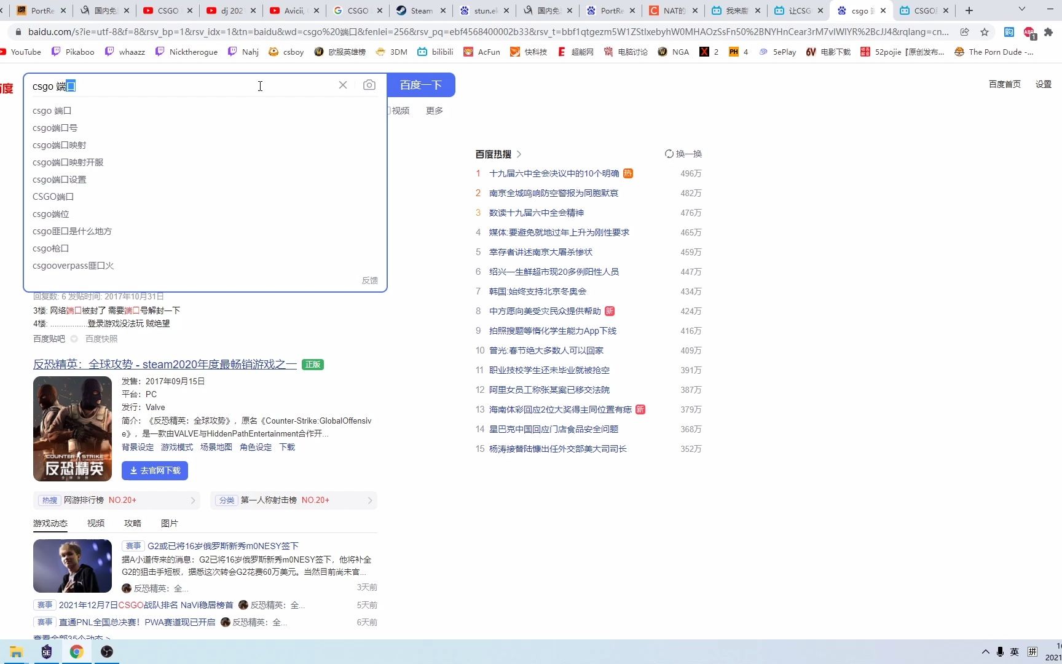The height and width of the screenshot is (664, 1062).
Task: Close the Avicii YouTube tab
Action: pyautogui.click(x=317, y=10)
